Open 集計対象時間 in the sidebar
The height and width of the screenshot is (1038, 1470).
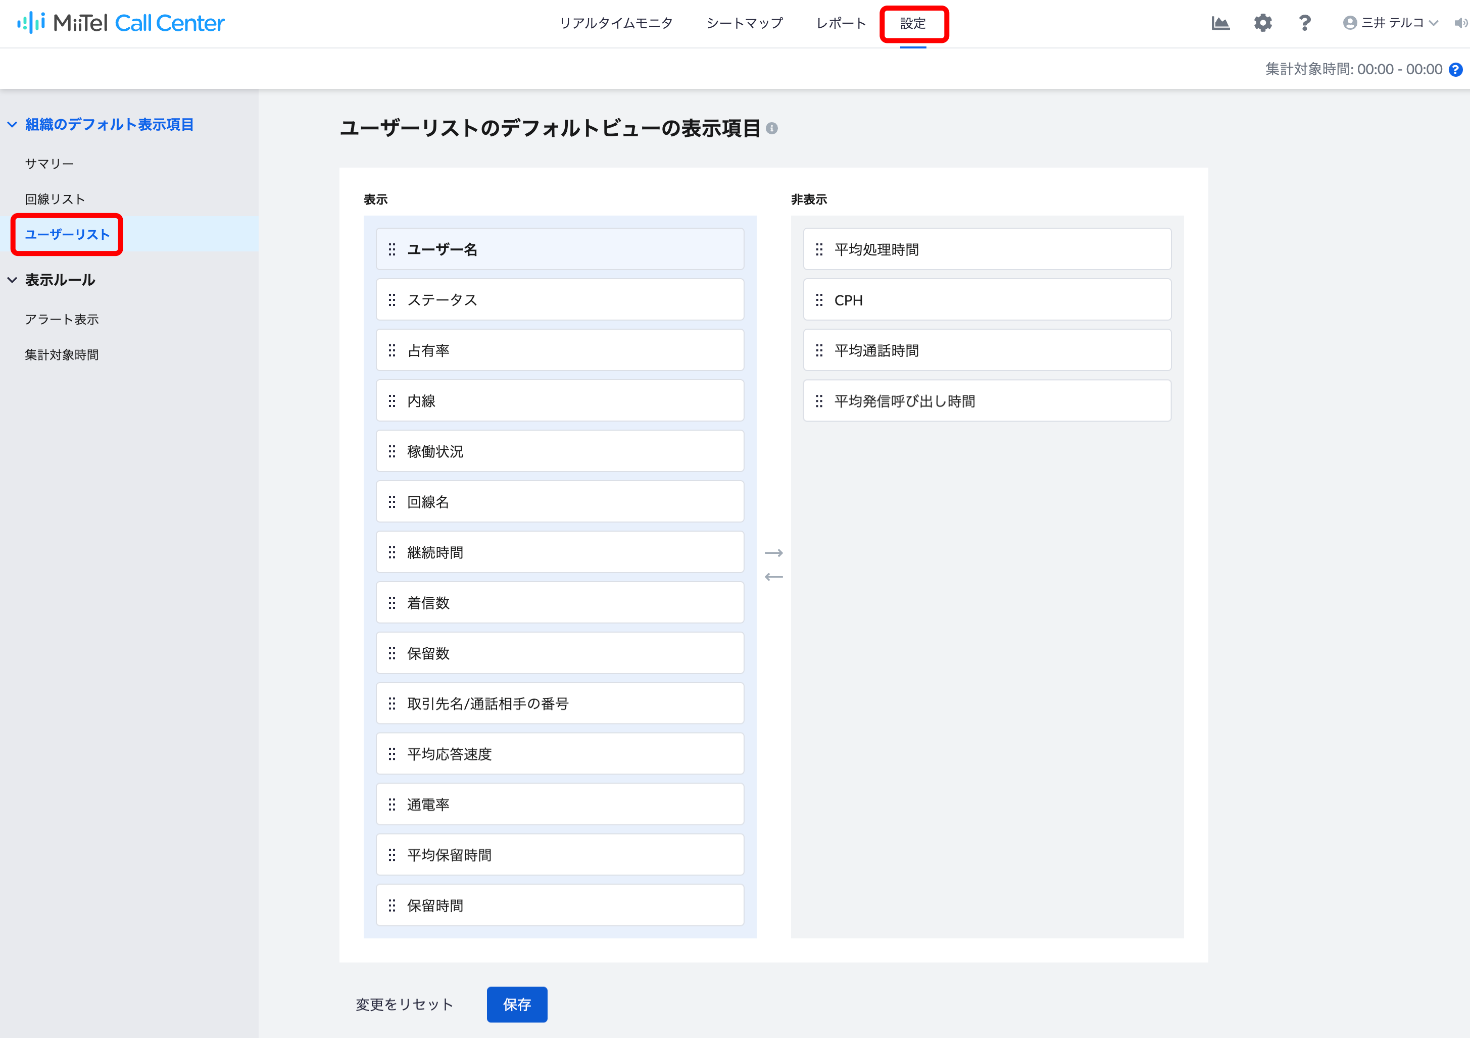tap(62, 354)
